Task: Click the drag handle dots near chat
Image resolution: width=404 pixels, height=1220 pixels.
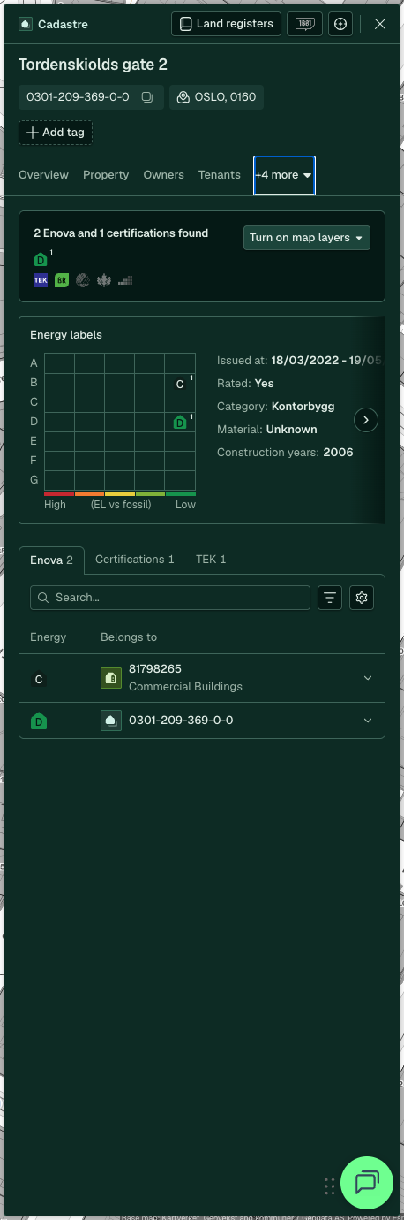Action: (x=329, y=1186)
